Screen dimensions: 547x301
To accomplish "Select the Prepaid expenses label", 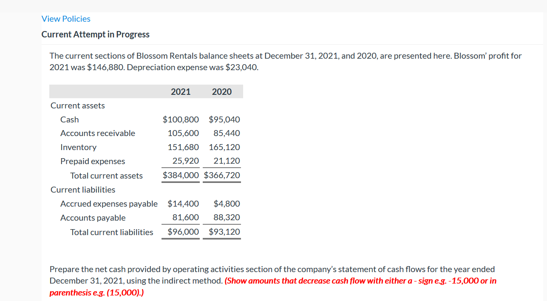I will coord(93,161).
